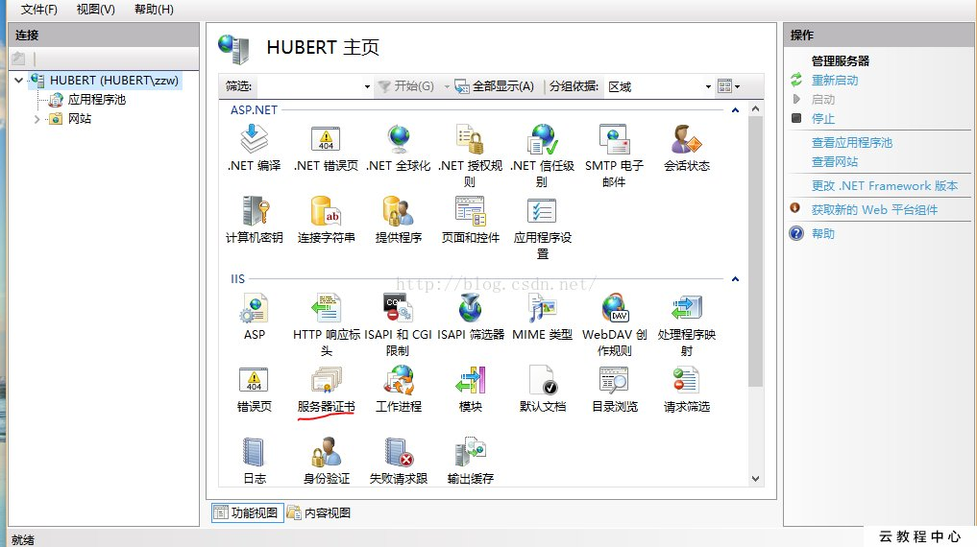Open the 模块 icon
Screen dimensions: 977x547
click(x=471, y=380)
